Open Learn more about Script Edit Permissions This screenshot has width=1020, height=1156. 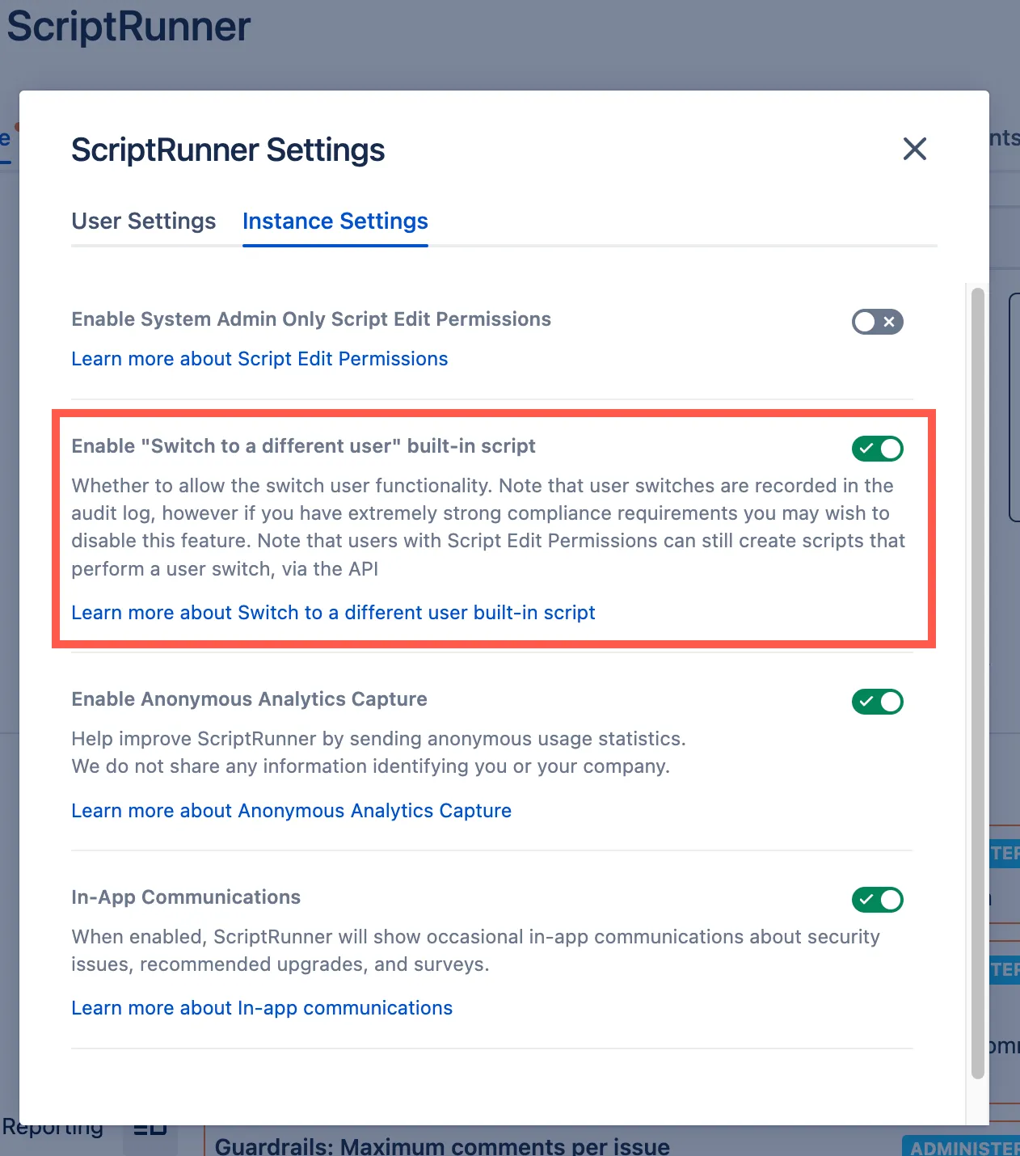click(x=259, y=359)
